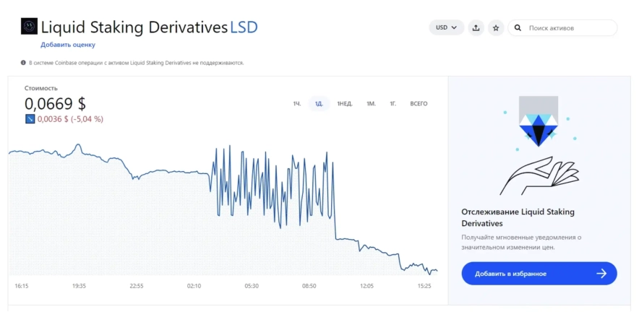The width and height of the screenshot is (639, 317).
Task: Show ВСЕГО full price history
Action: pyautogui.click(x=419, y=104)
